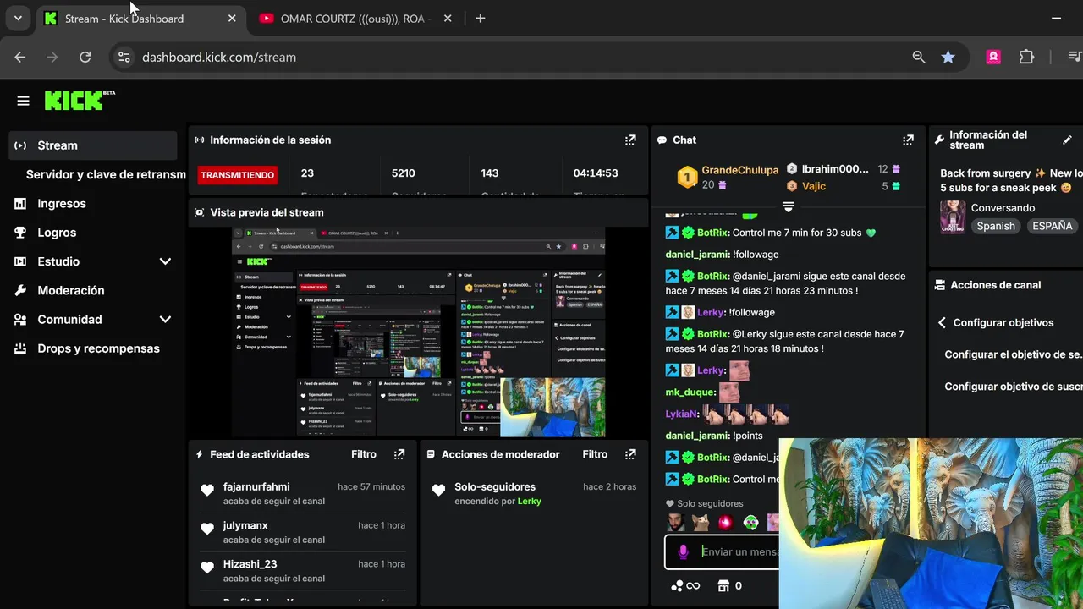Click the browser zoom magnifier icon
Viewport: 1083px width, 609px height.
pos(919,57)
